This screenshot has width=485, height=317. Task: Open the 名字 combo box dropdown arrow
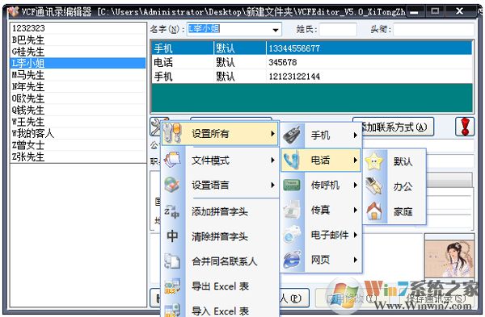275,30
